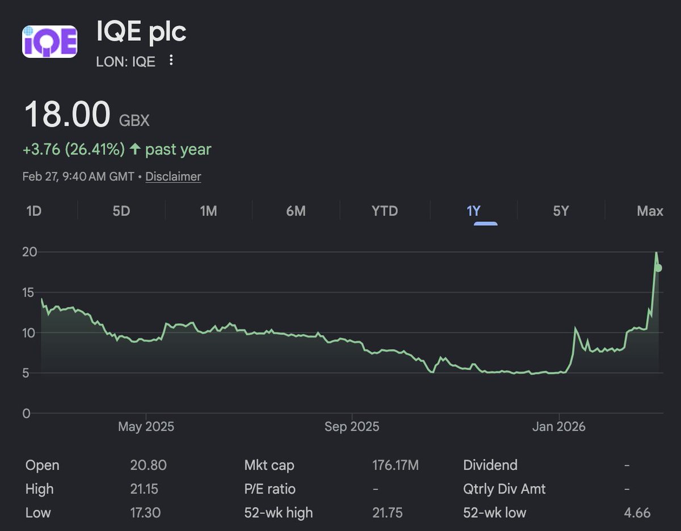The image size is (681, 531).
Task: Click the Mkt cap value 176.17M
Action: point(395,465)
